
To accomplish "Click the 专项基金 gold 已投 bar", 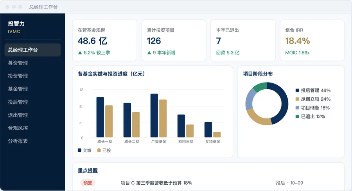I will (x=217, y=135).
